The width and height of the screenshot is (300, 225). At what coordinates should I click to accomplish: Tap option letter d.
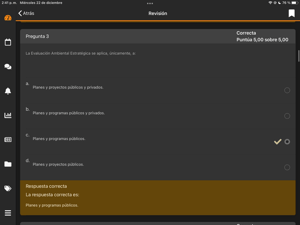(28, 161)
